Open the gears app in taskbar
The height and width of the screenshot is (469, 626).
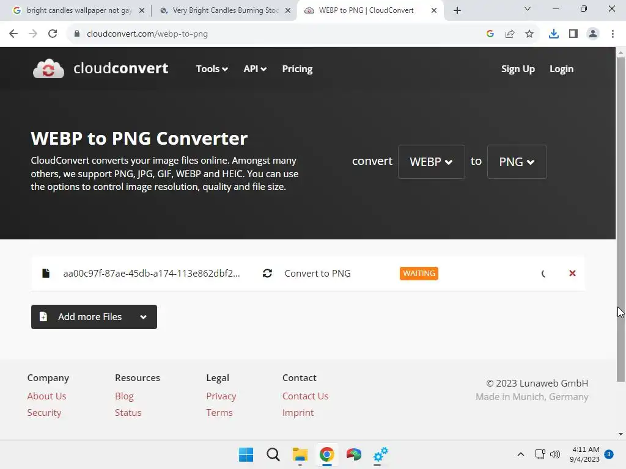pos(380,454)
